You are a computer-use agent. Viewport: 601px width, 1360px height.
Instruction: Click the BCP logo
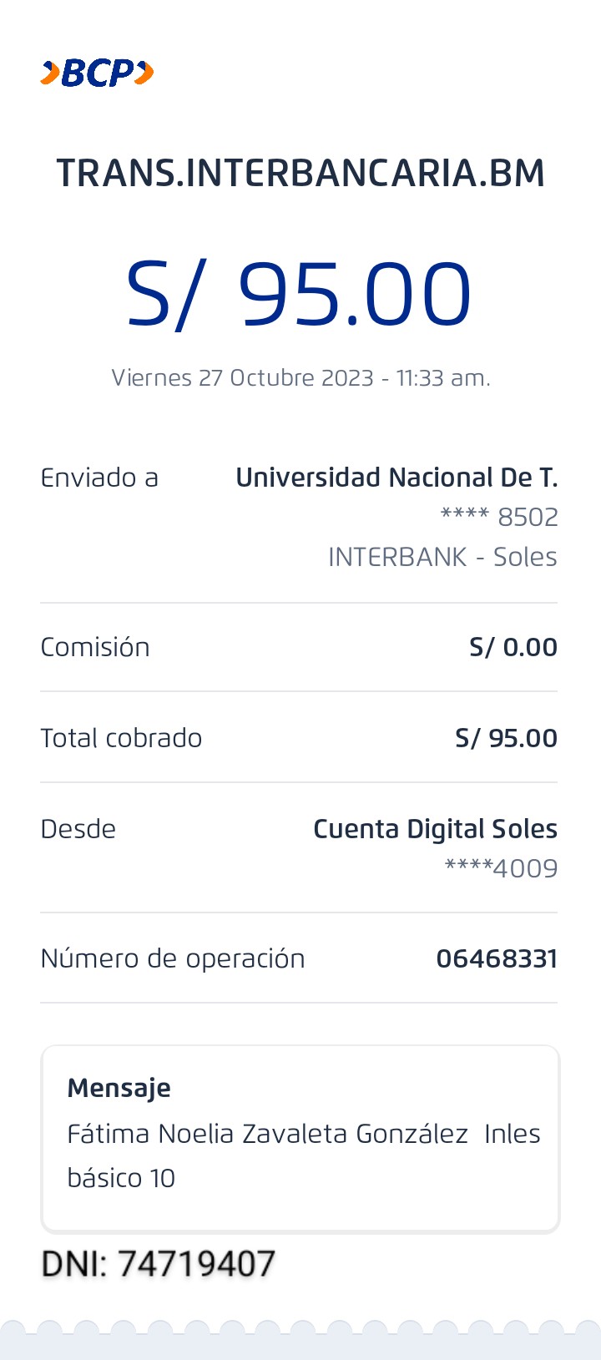pos(97,73)
